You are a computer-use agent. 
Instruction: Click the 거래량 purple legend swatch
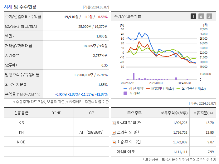tap(125, 93)
